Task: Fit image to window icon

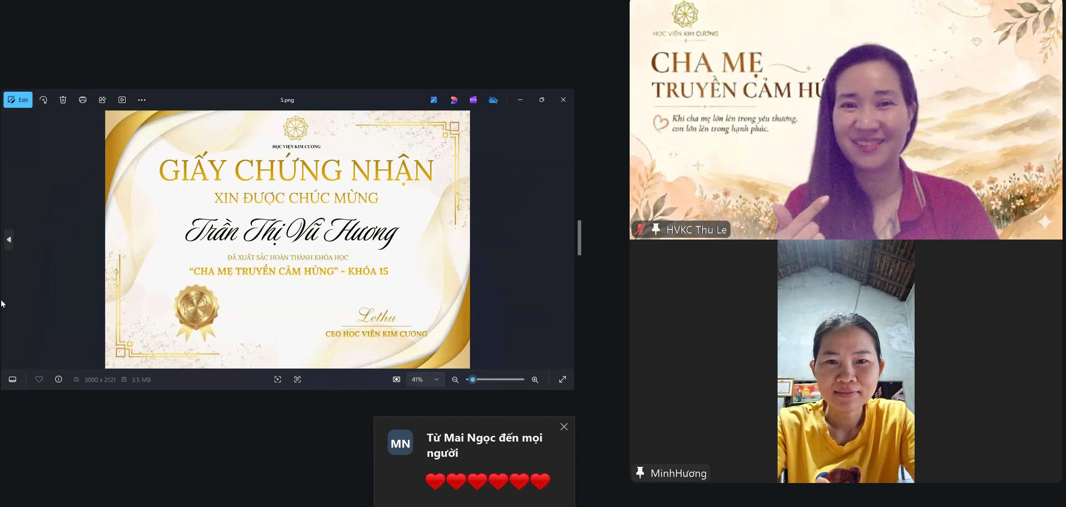Action: coord(397,380)
